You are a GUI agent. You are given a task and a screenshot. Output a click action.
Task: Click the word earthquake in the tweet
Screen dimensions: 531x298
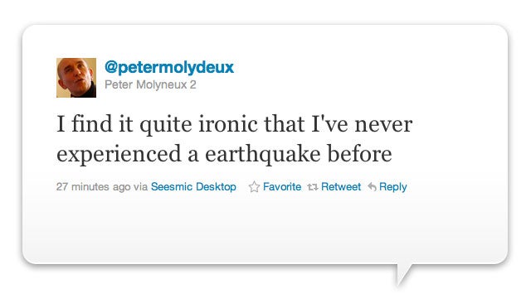tap(263, 154)
